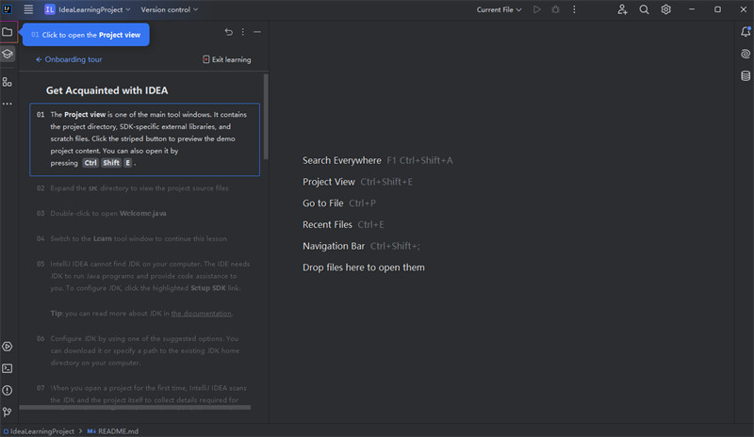Open IDE settings gear icon
754x437 pixels.
click(666, 9)
